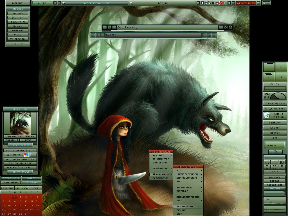
Task: Click the first tray icon beside the round button
Action: (x=202, y=3)
